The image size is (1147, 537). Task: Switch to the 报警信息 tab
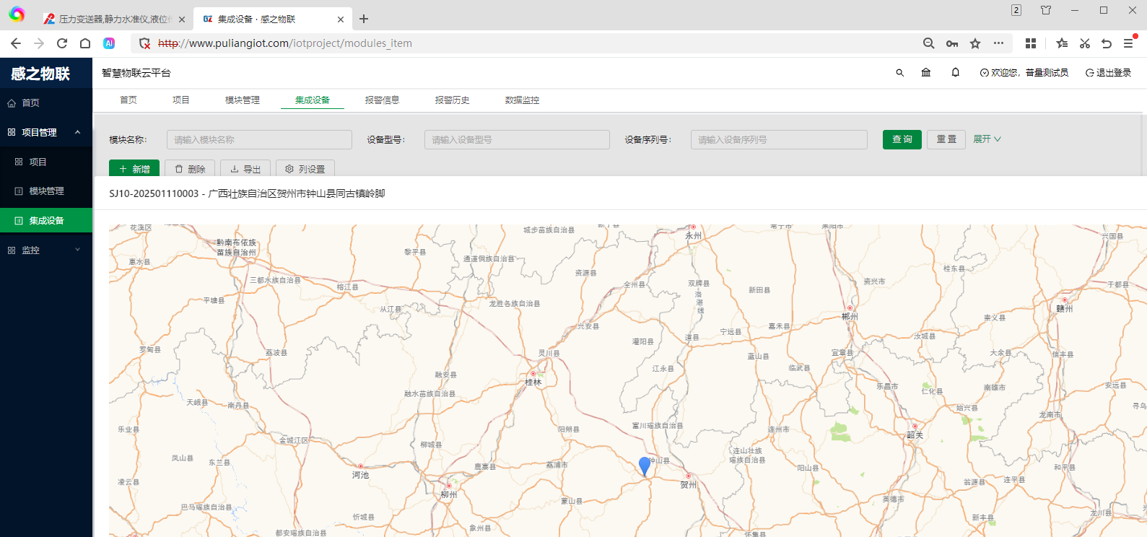click(x=382, y=100)
